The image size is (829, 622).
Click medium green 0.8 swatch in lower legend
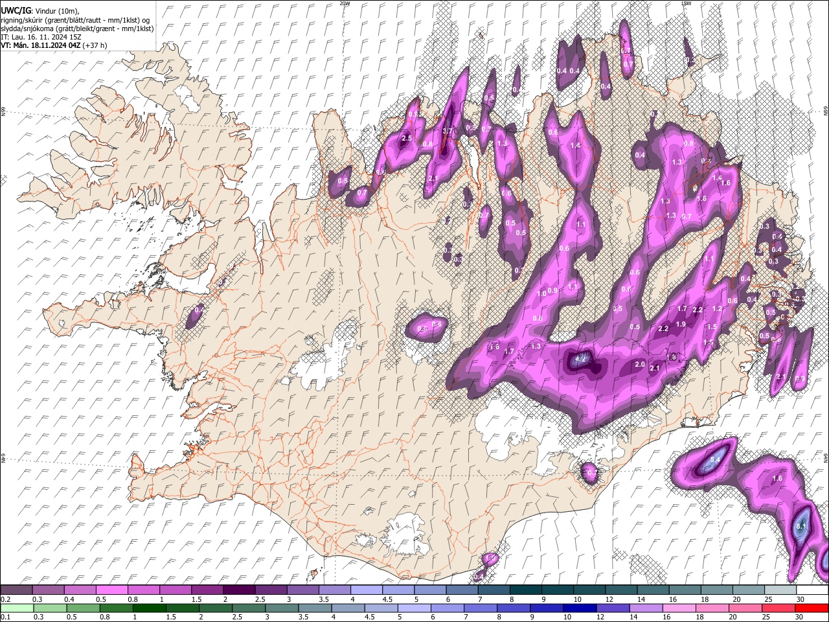(x=116, y=608)
